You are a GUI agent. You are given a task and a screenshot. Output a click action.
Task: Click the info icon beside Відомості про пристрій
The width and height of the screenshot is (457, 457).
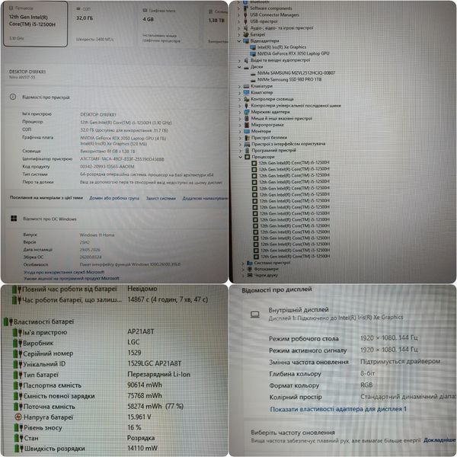point(13,97)
